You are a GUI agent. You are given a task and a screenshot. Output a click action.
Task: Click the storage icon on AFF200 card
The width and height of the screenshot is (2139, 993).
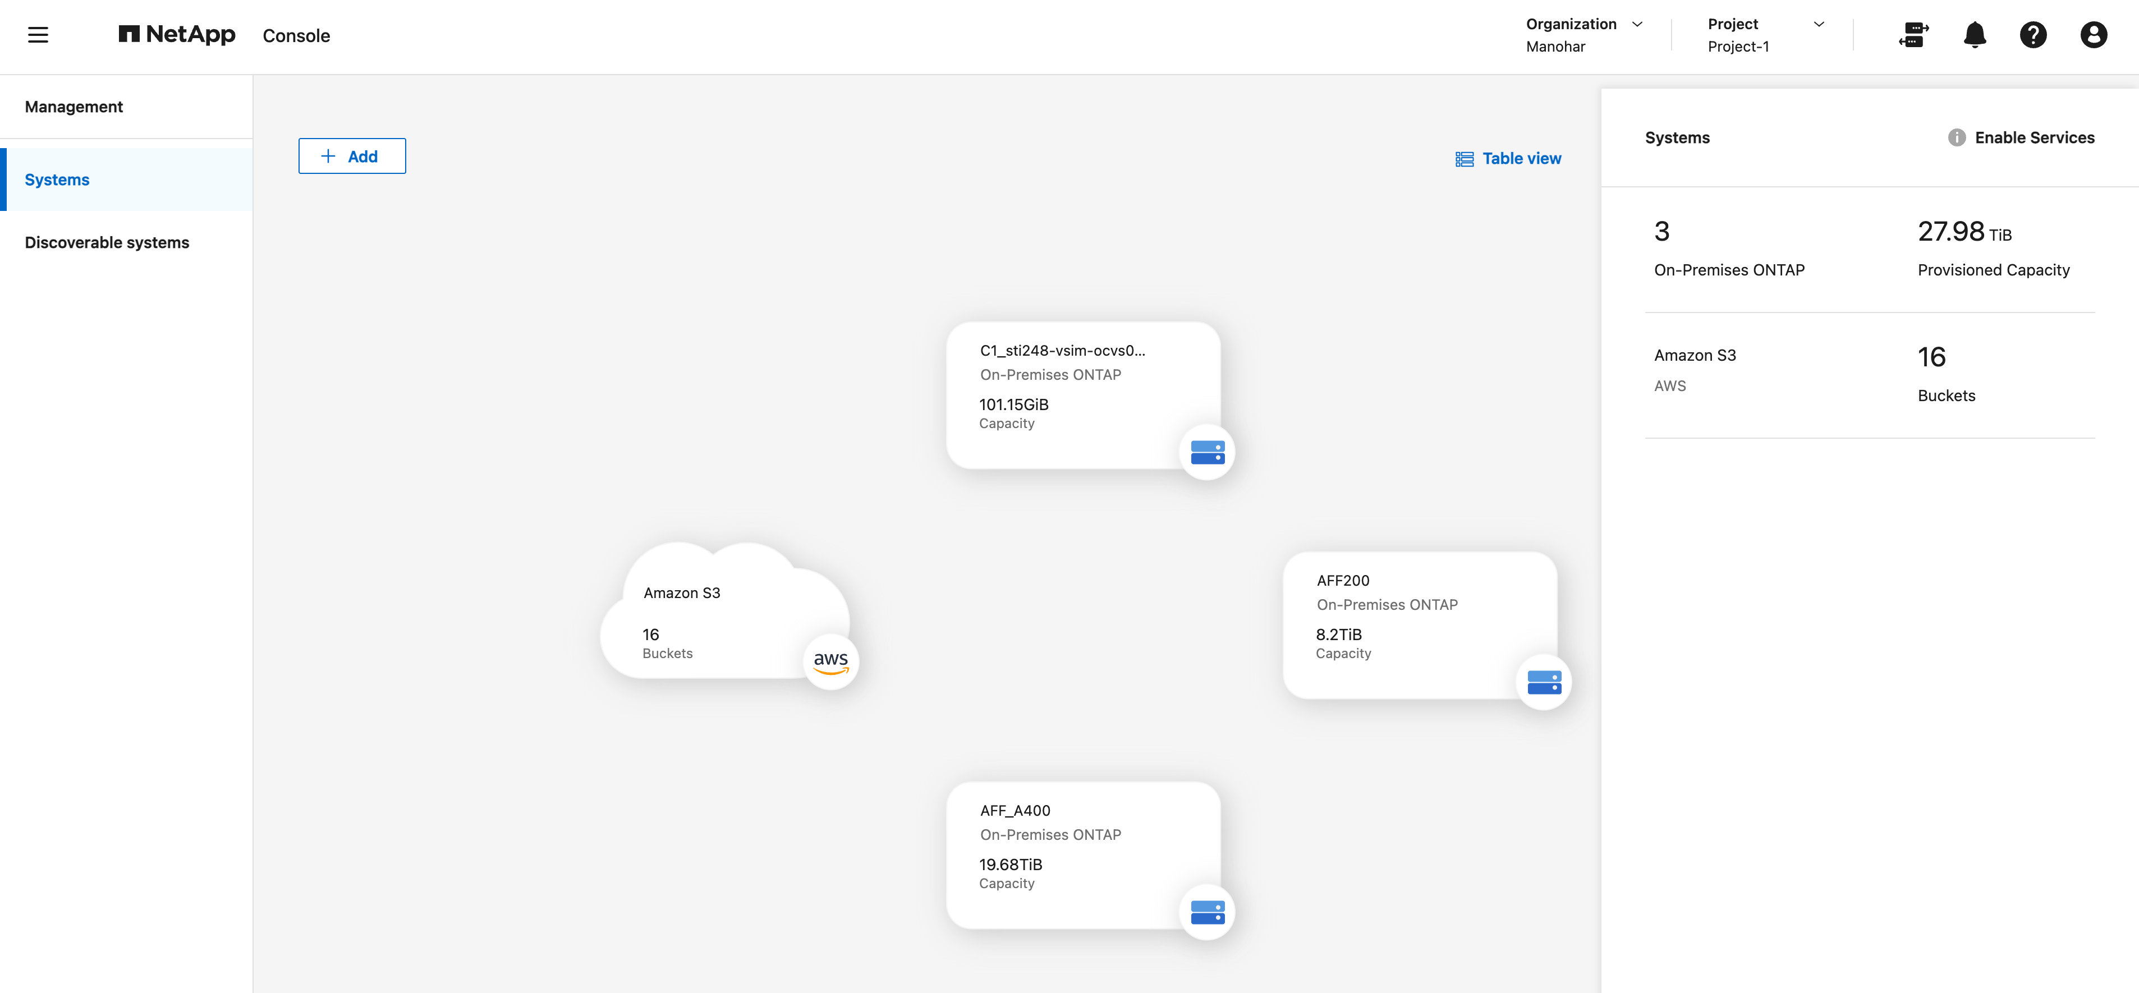tap(1544, 683)
